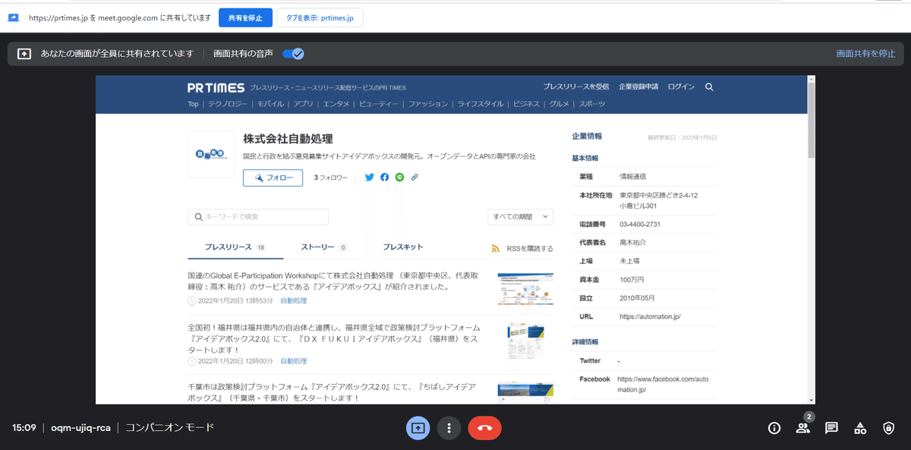Click the 共有を停止 button
911x450 pixels.
pos(245,17)
